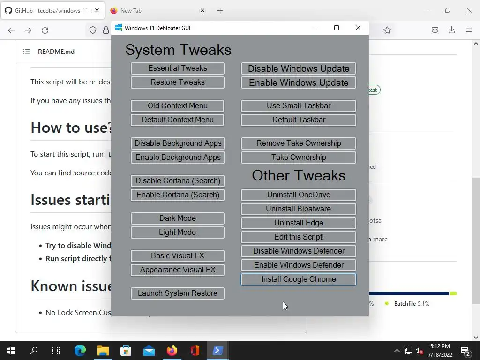Image resolution: width=480 pixels, height=360 pixels.
Task: Click Uninstall Edge
Action: coord(299,223)
